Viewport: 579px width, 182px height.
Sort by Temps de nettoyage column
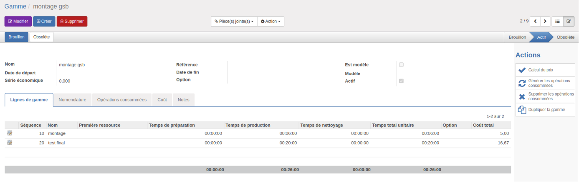pyautogui.click(x=334, y=125)
